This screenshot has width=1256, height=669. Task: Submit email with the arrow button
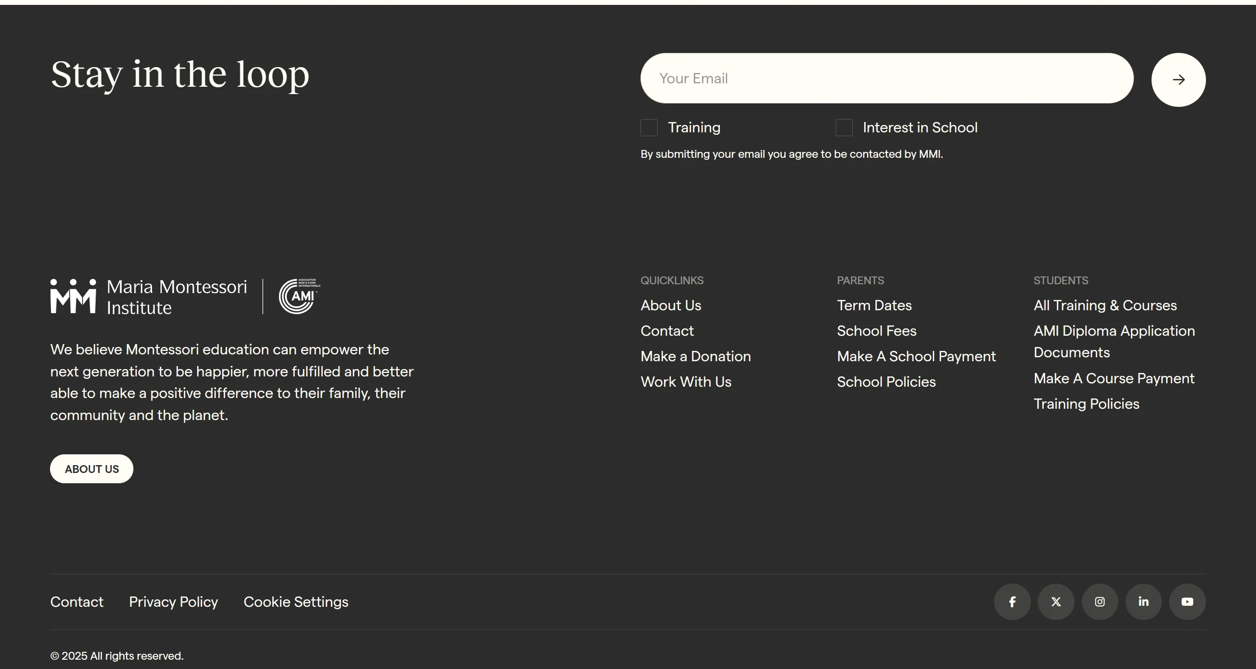click(1178, 79)
